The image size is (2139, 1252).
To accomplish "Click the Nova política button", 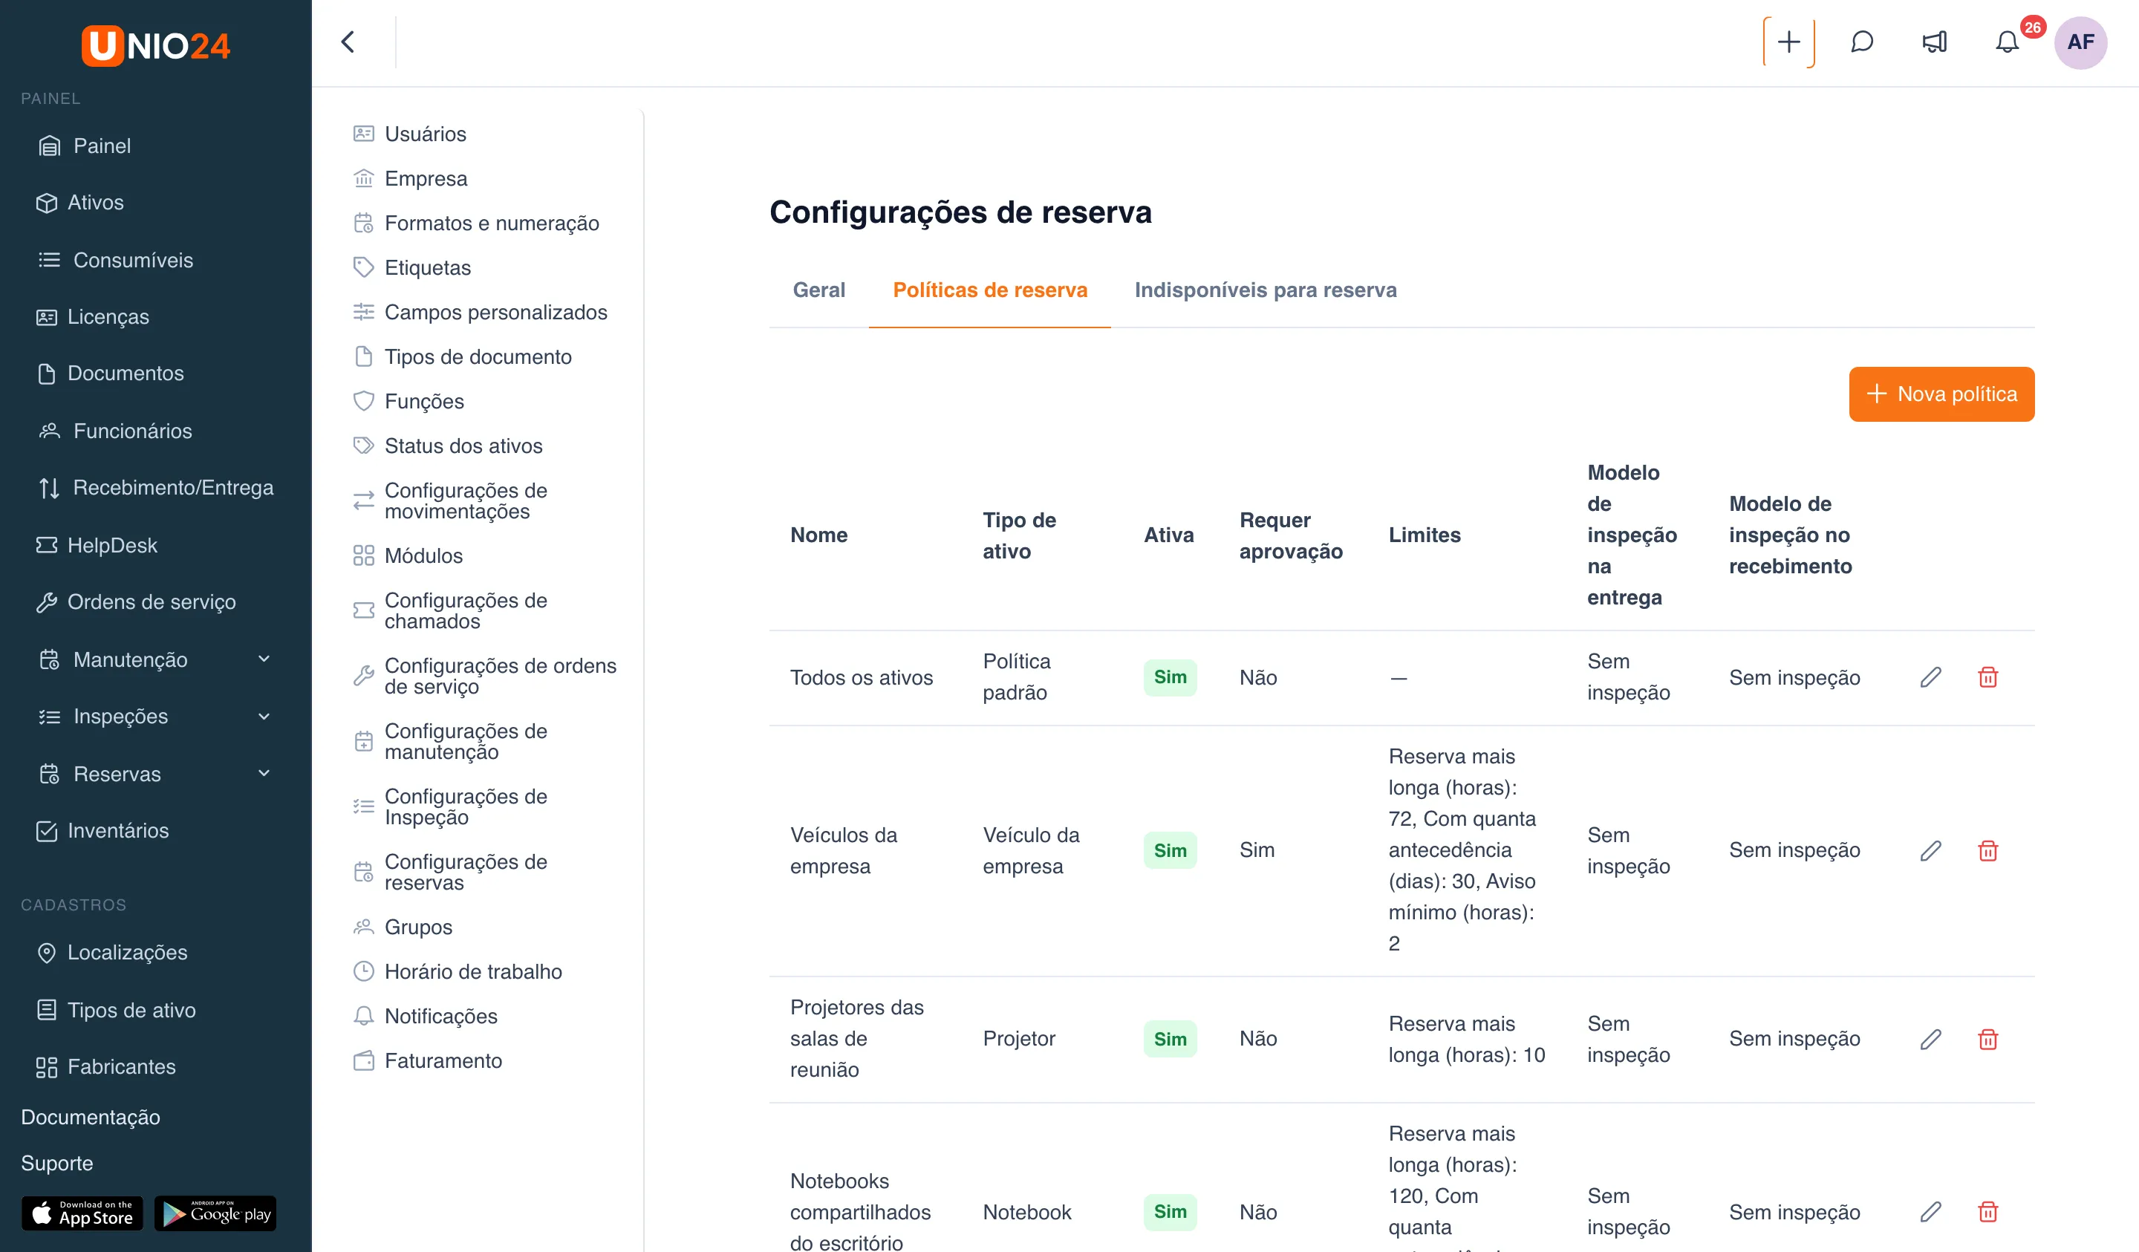I will point(1941,394).
